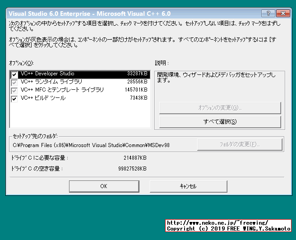This screenshot has height=240, width=296.
Task: Click the オプションの変更(G)... button
Action: pyautogui.click(x=220, y=108)
